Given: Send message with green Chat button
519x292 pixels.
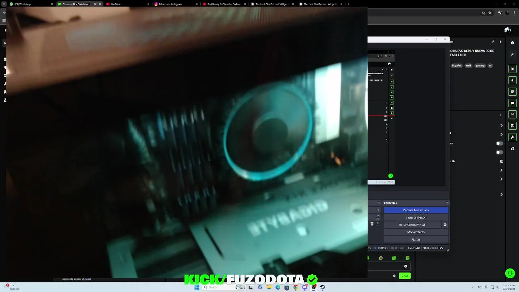Looking at the screenshot, I should tap(405, 276).
